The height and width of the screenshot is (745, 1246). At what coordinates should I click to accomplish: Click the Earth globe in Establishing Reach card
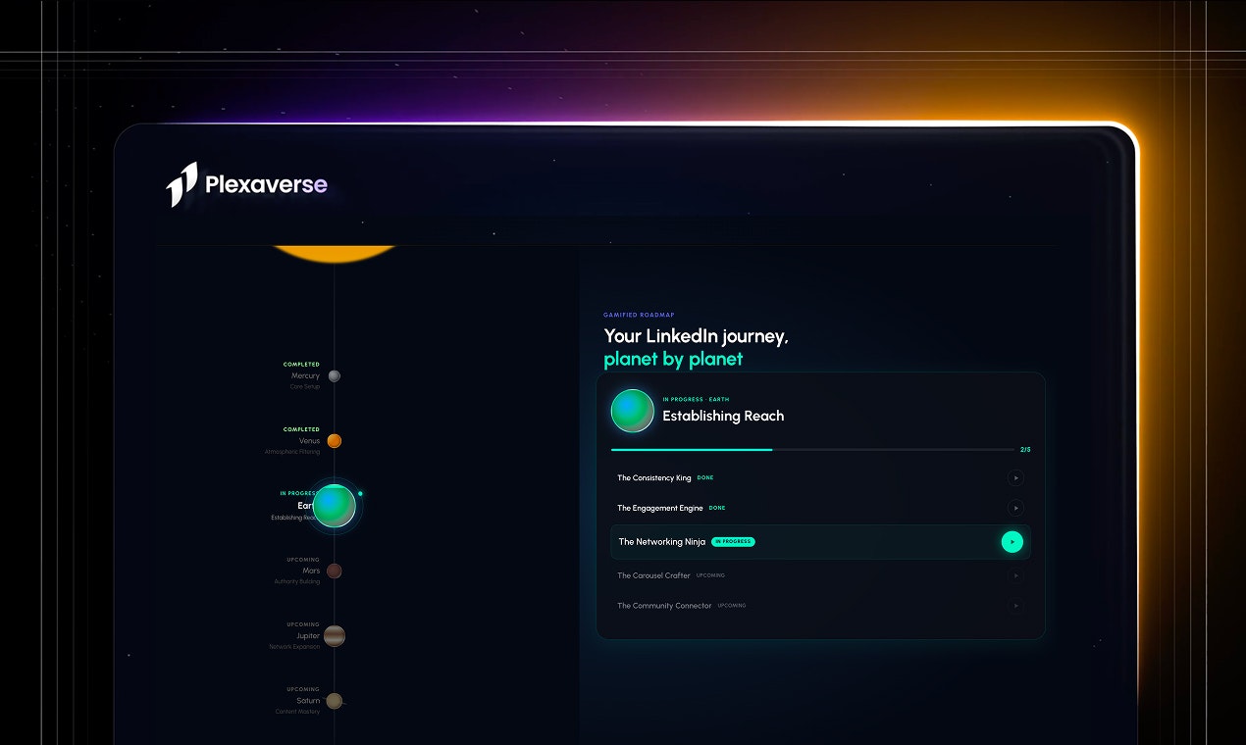(633, 411)
